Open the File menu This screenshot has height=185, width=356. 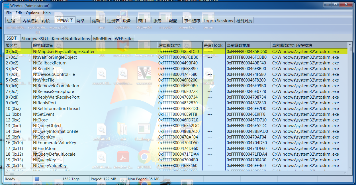click(x=9, y=13)
